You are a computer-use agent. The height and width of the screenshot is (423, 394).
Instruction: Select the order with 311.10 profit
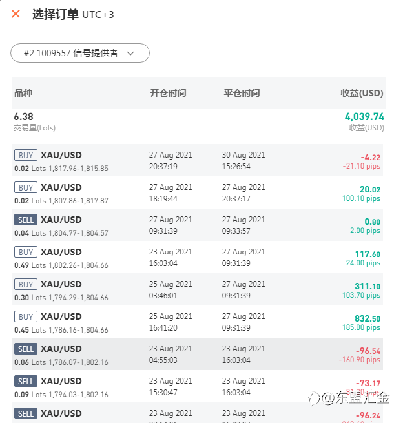pyautogui.click(x=197, y=289)
